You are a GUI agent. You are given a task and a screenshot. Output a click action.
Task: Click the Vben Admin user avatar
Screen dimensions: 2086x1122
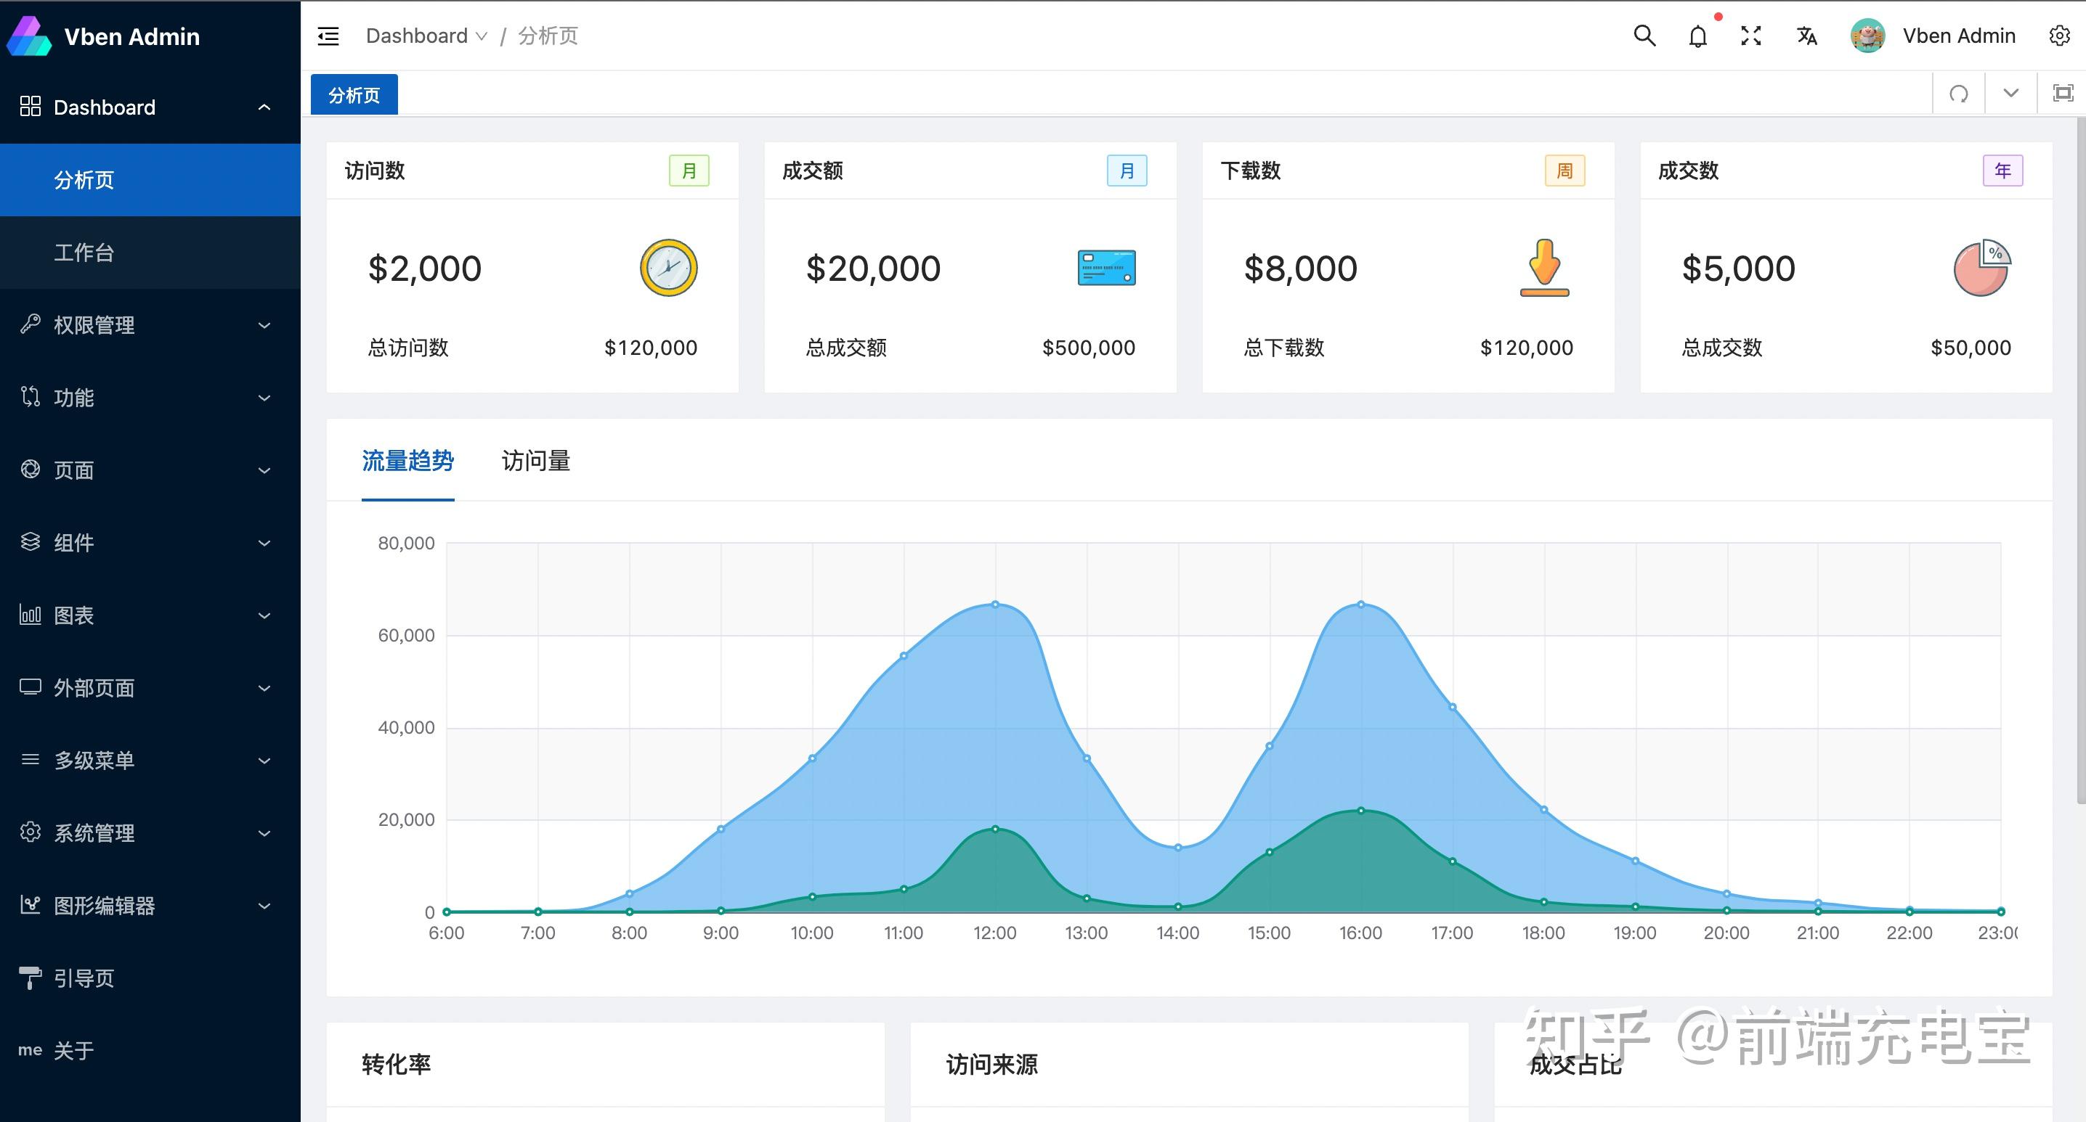coord(1868,36)
